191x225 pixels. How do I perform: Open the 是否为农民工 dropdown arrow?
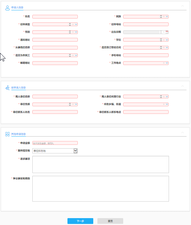click(x=76, y=55)
